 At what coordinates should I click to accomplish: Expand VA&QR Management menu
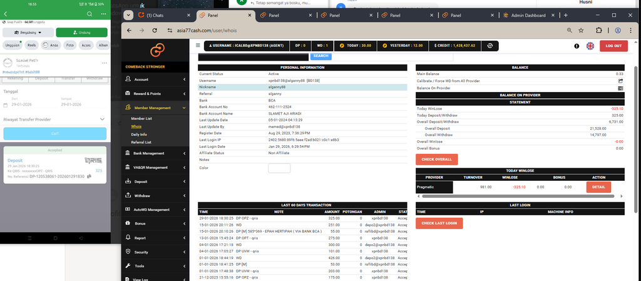click(156, 168)
